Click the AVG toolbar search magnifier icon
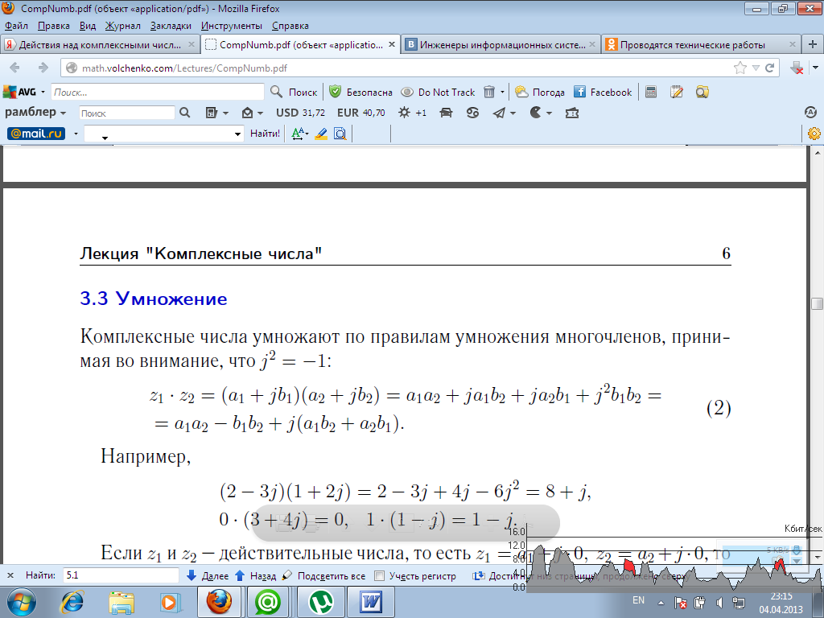824x618 pixels. [277, 92]
